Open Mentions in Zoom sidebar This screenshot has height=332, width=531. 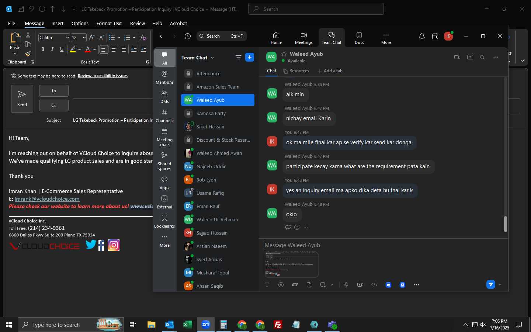[164, 77]
